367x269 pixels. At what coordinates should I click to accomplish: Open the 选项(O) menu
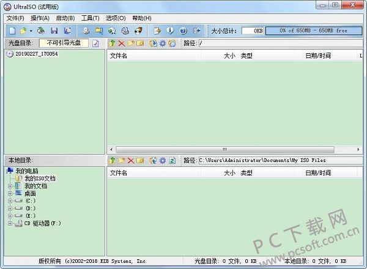tap(116, 18)
